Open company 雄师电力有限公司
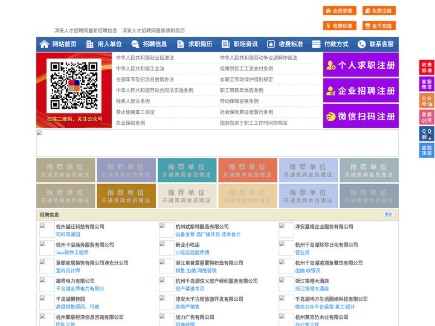The width and height of the screenshot is (435, 326). 75,281
